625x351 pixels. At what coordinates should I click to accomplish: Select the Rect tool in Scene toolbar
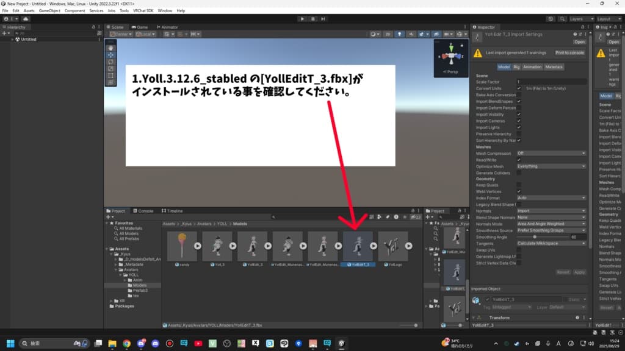coord(110,75)
